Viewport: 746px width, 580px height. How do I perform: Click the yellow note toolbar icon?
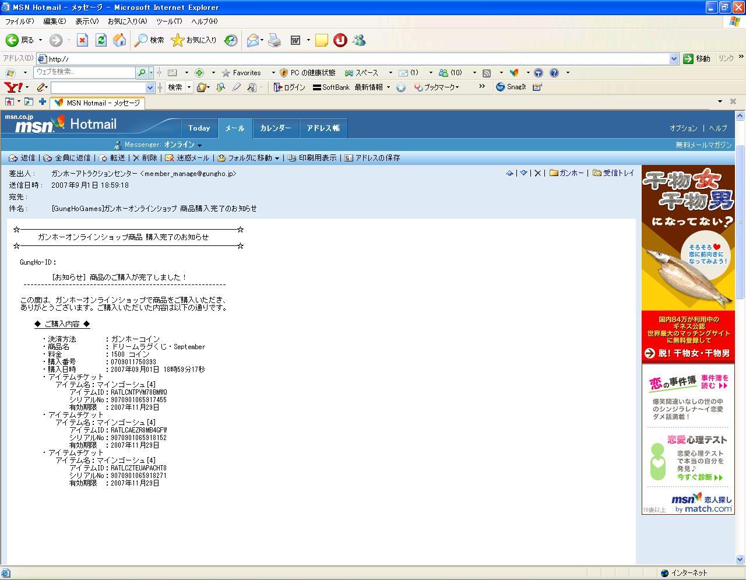click(321, 40)
